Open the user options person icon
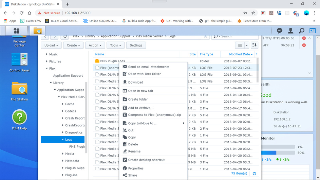 point(290,31)
